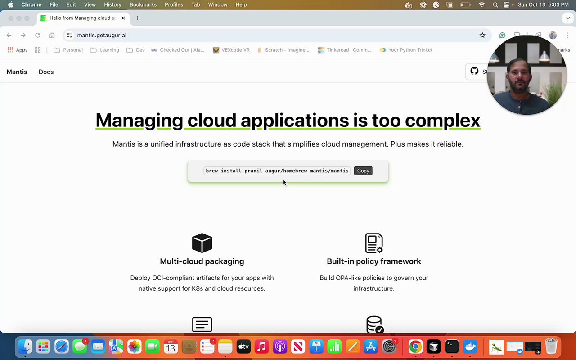The width and height of the screenshot is (576, 360).
Task: Open the Tinkercad bookmark
Action: click(x=345, y=50)
